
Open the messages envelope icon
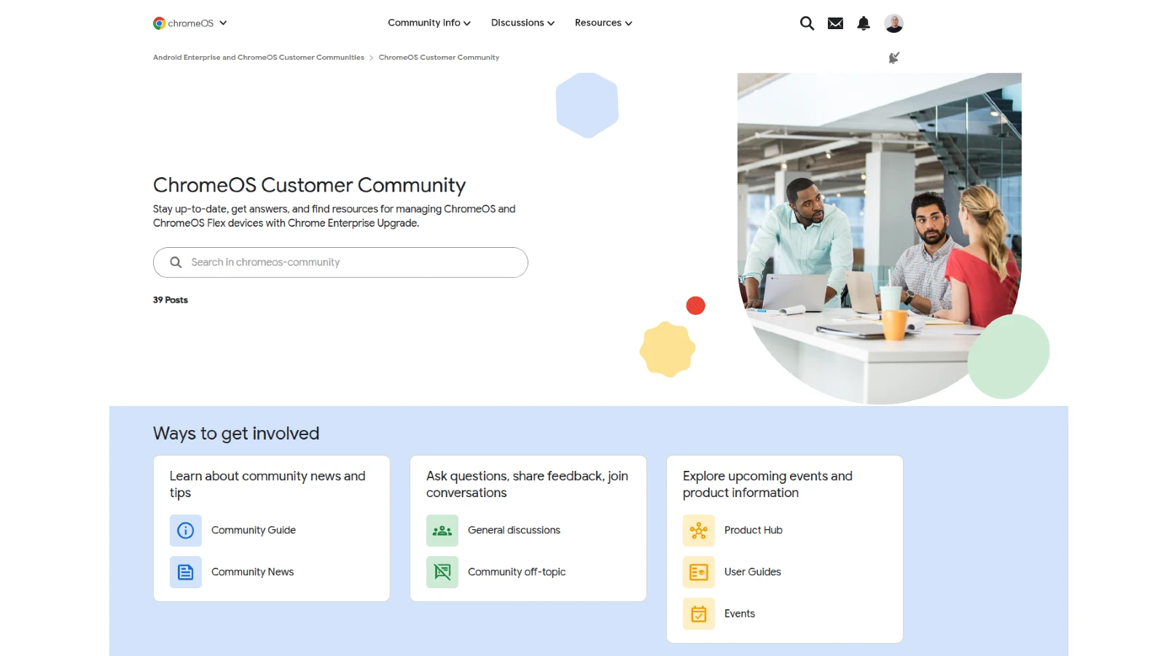click(x=835, y=23)
